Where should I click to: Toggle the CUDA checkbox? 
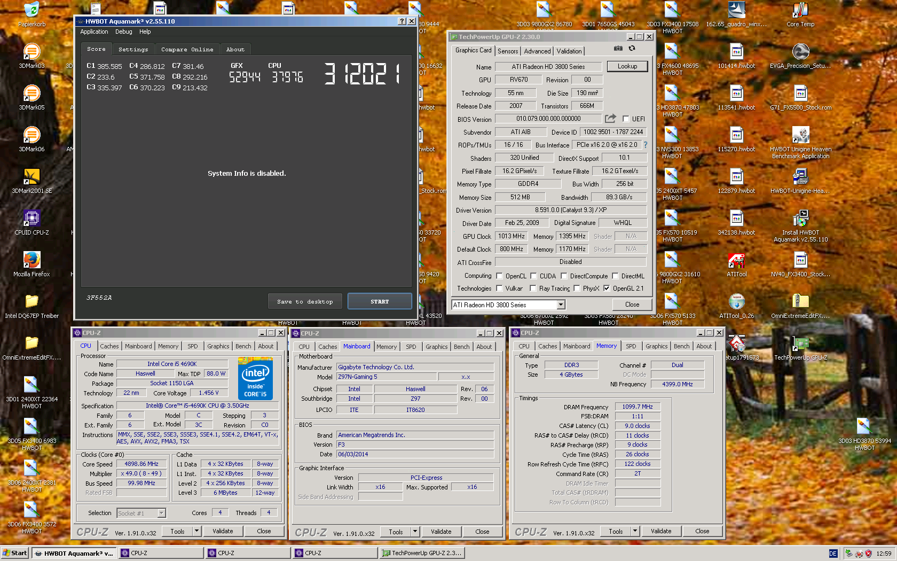click(x=533, y=276)
